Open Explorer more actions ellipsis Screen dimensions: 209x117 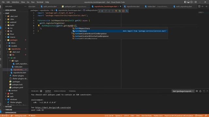click(25, 6)
